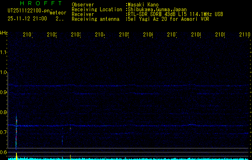The height and width of the screenshot is (160, 252).
Task: Click the 25.11.12 21:00 timestamp
Action: pyautogui.click(x=27, y=18)
